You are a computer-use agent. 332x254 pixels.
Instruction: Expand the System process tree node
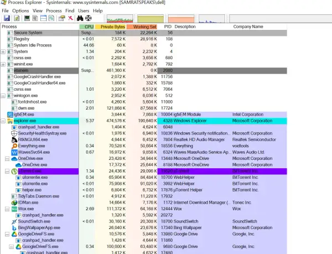pos(3,51)
